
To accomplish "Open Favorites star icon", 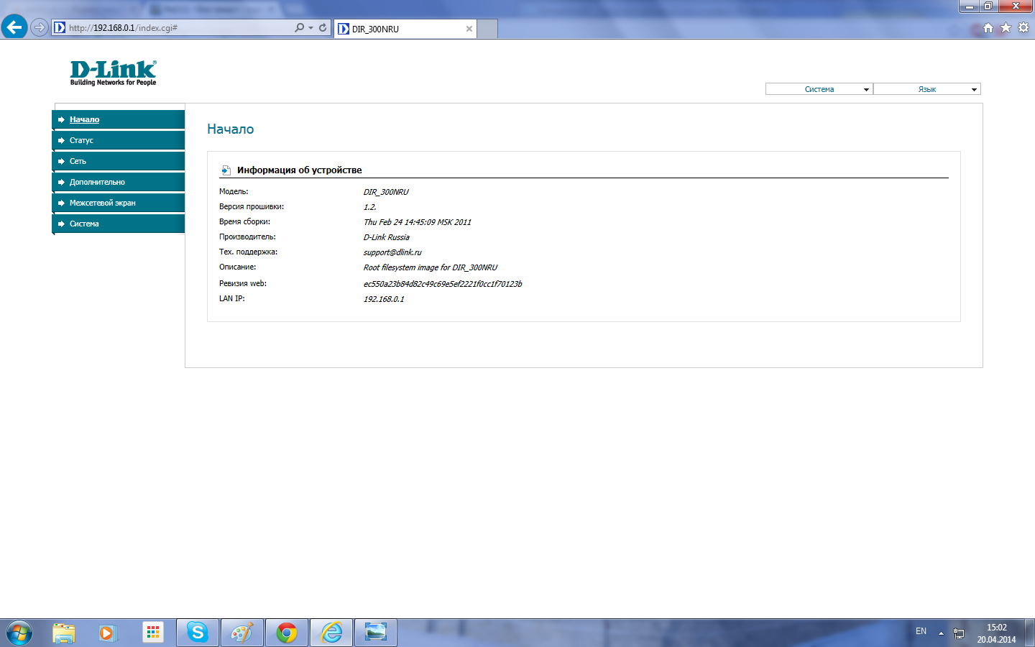I will (x=1006, y=28).
